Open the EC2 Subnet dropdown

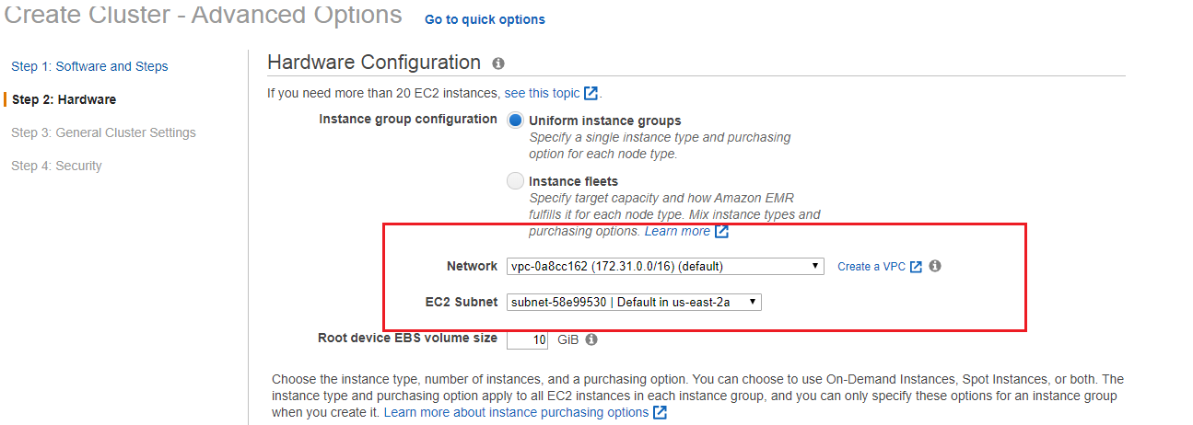click(x=634, y=302)
